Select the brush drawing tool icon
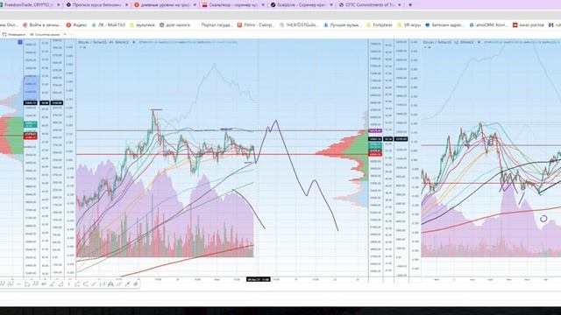 coord(127,283)
